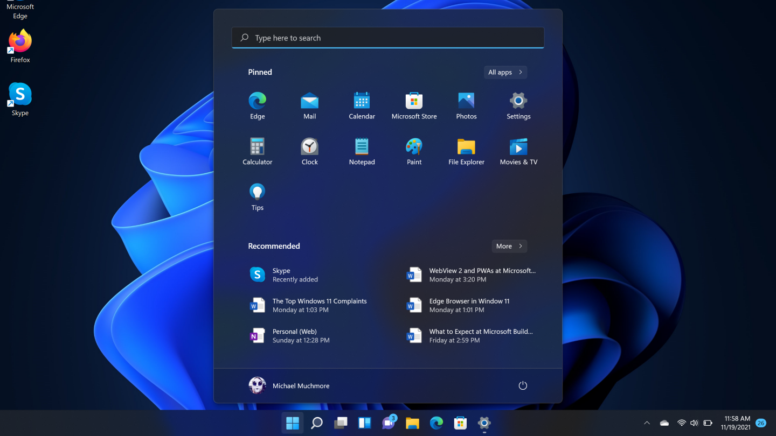Viewport: 776px width, 436px height.
Task: Open Microsoft Store pinned app
Action: click(x=414, y=105)
